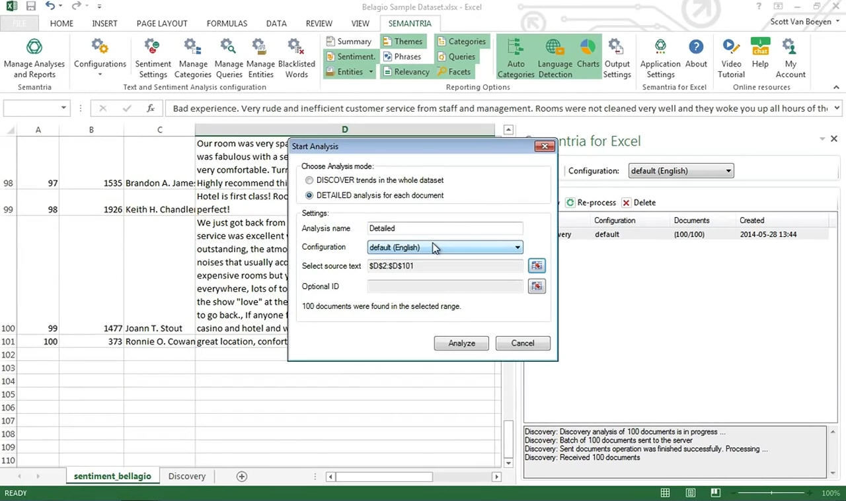Expand the Configurations menu
The width and height of the screenshot is (846, 501).
pyautogui.click(x=100, y=58)
